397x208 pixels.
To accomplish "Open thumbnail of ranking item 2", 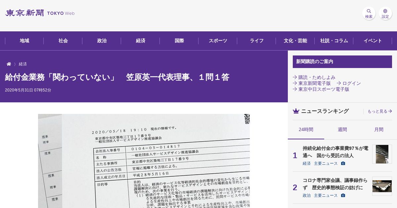I will point(382,186).
